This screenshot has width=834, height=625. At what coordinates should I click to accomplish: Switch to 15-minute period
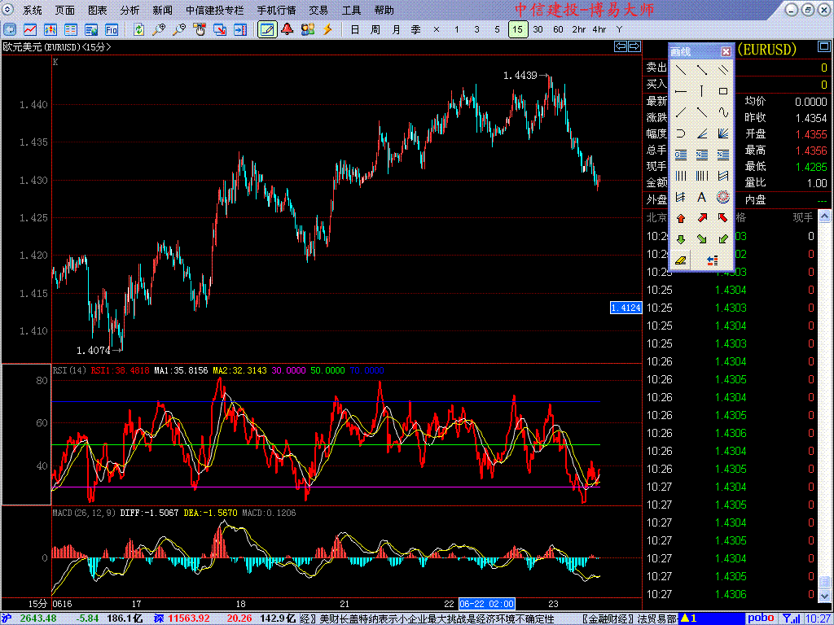(517, 30)
